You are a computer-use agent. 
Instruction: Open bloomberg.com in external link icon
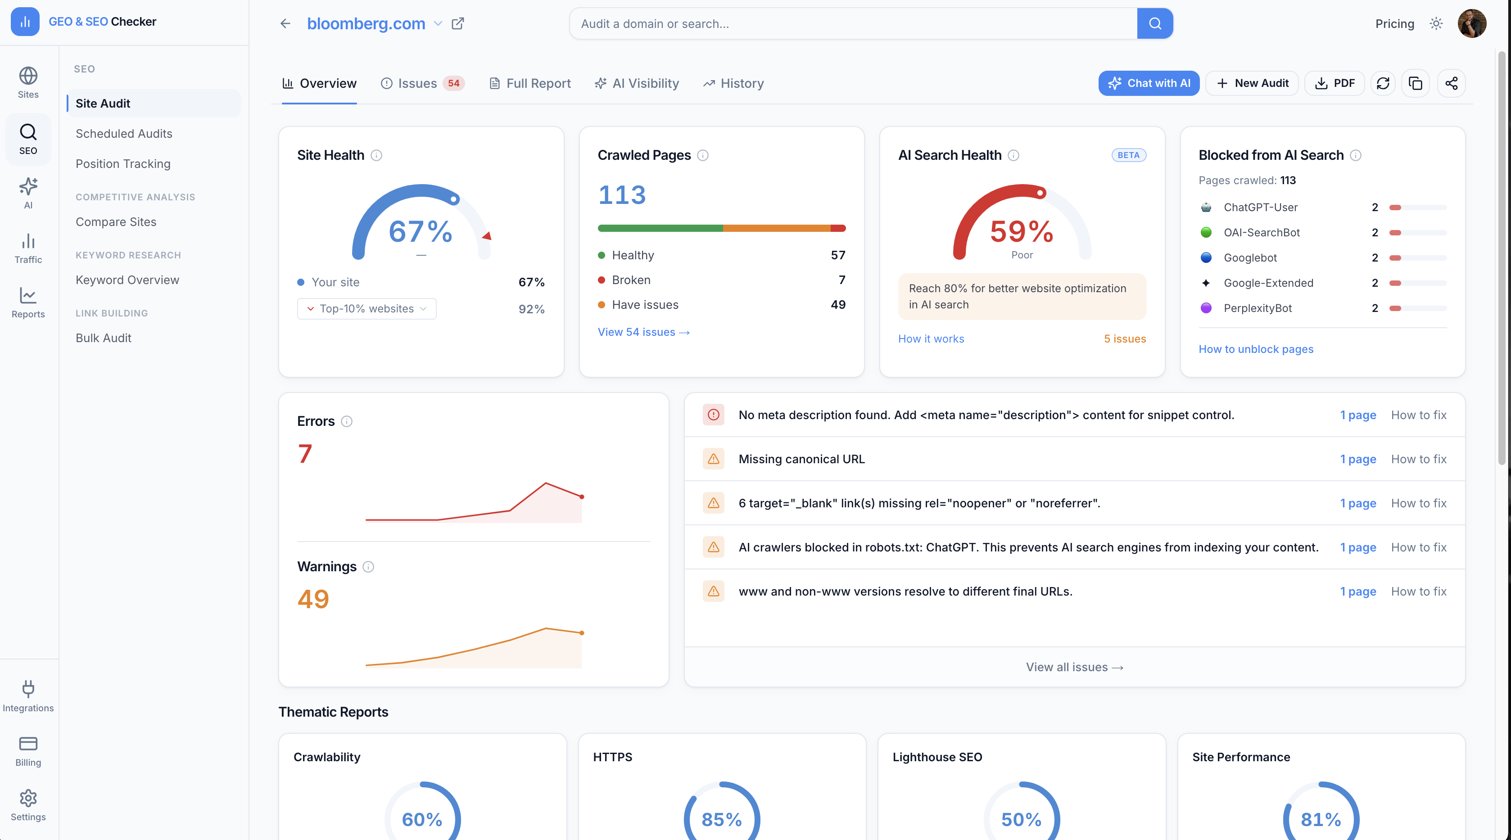[x=458, y=23]
